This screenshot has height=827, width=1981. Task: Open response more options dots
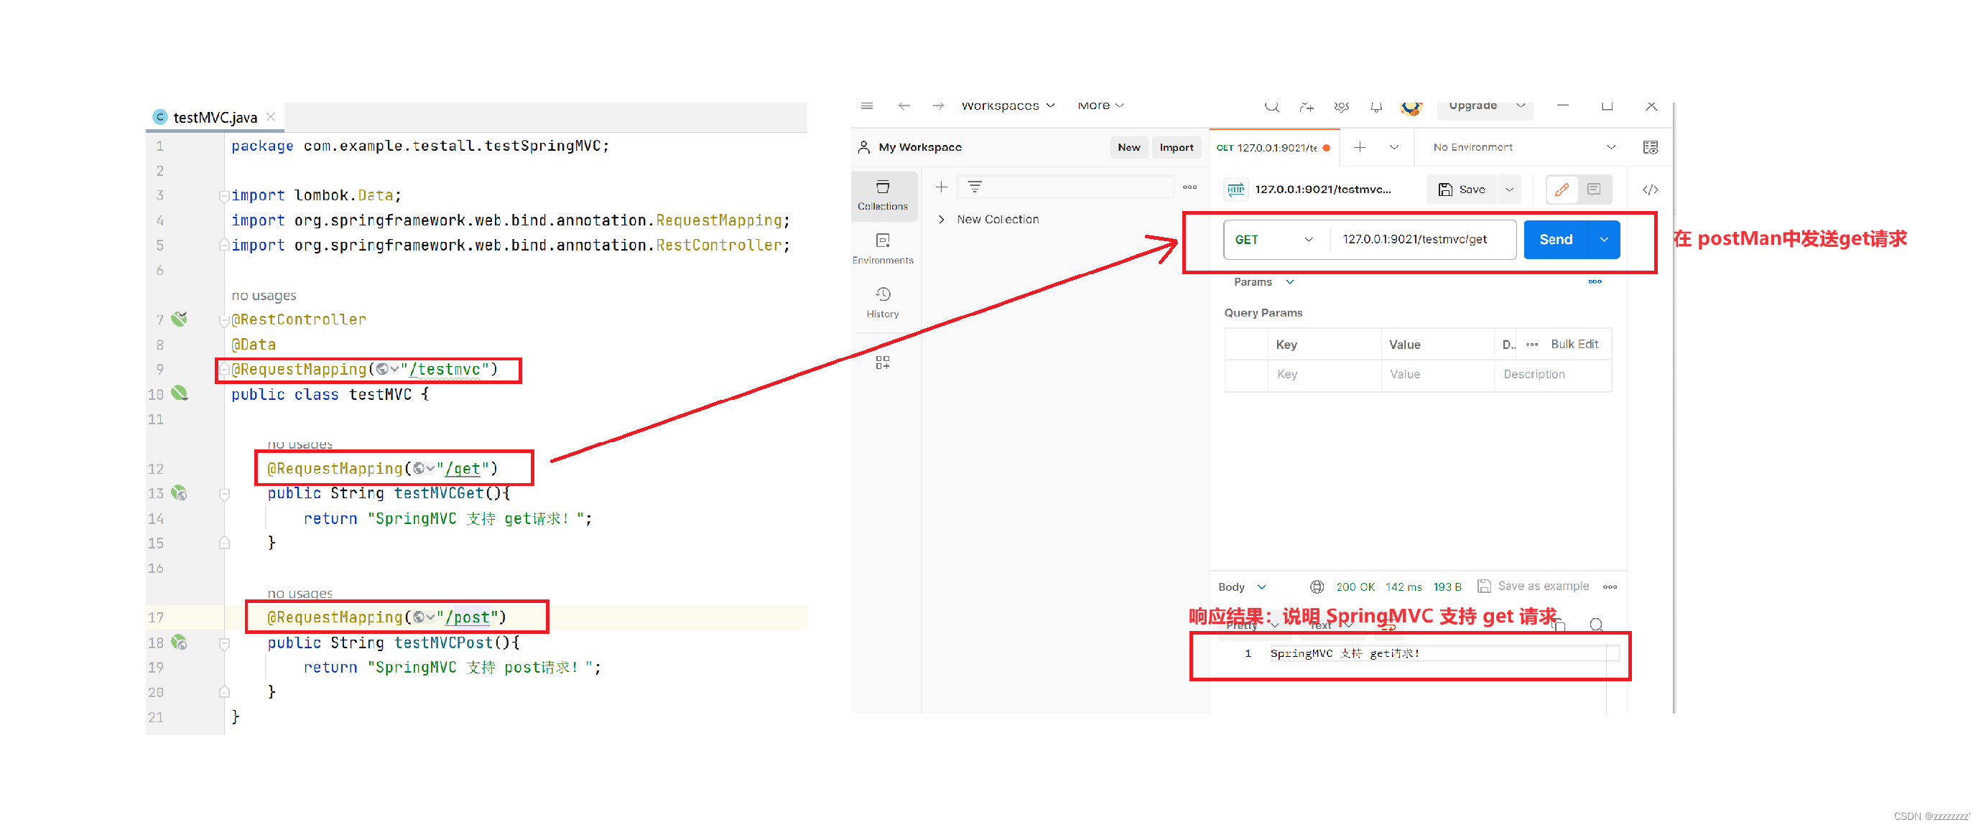coord(1610,587)
